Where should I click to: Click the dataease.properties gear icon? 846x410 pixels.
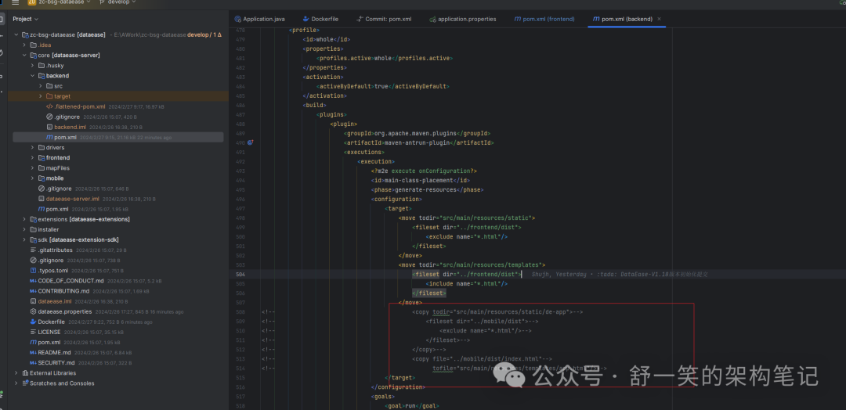click(33, 311)
